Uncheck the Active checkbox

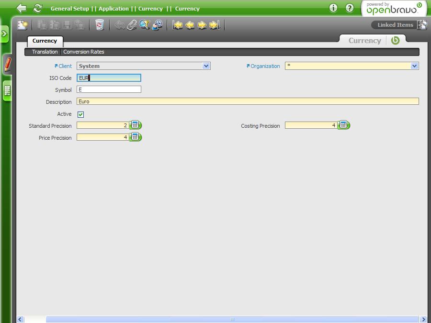click(x=80, y=114)
